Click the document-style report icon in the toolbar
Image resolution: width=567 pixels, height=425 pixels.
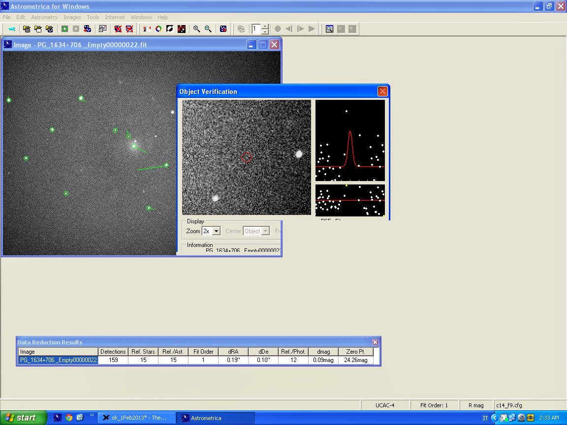pos(102,29)
